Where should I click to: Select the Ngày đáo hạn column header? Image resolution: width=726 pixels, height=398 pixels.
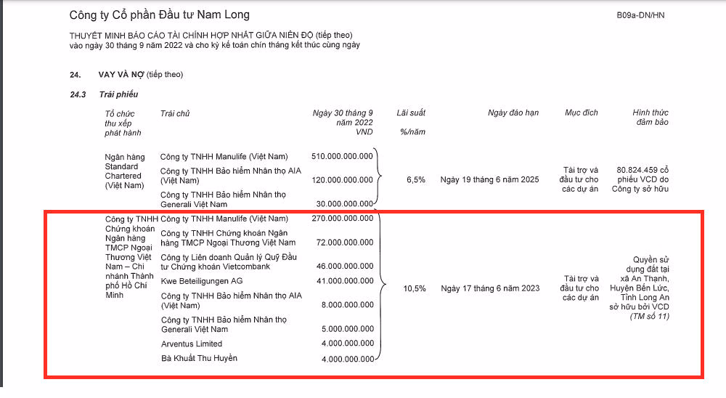pyautogui.click(x=513, y=113)
